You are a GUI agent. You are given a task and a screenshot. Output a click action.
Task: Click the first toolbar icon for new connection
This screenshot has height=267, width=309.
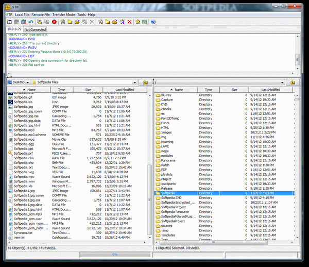coord(9,22)
